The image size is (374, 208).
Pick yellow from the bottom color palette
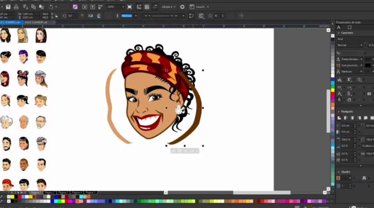(x=63, y=201)
